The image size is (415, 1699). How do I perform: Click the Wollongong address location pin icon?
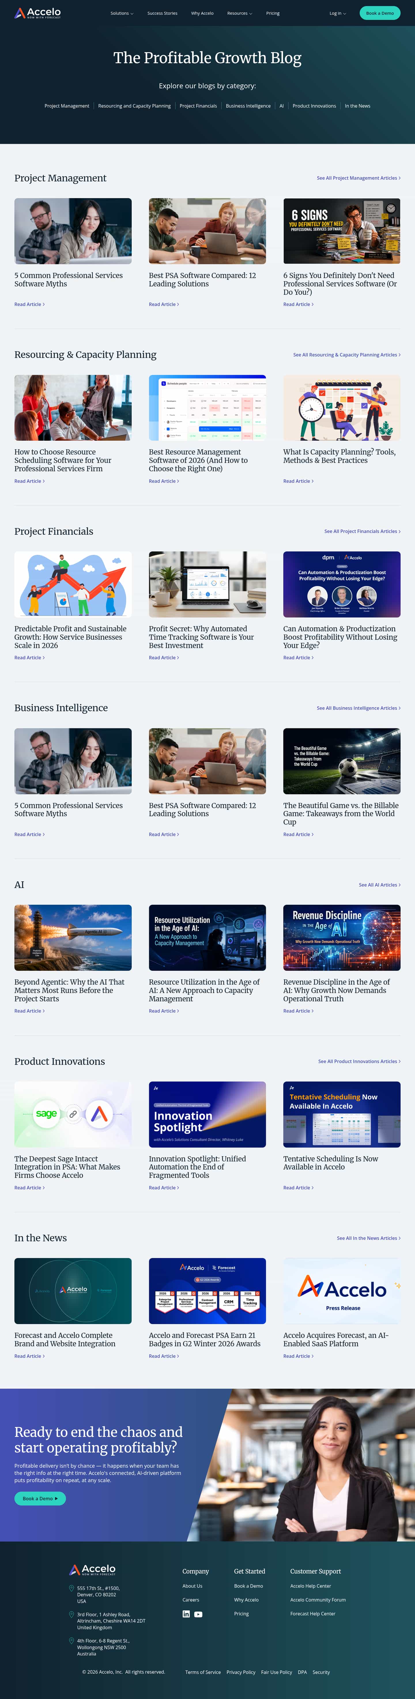click(71, 1641)
